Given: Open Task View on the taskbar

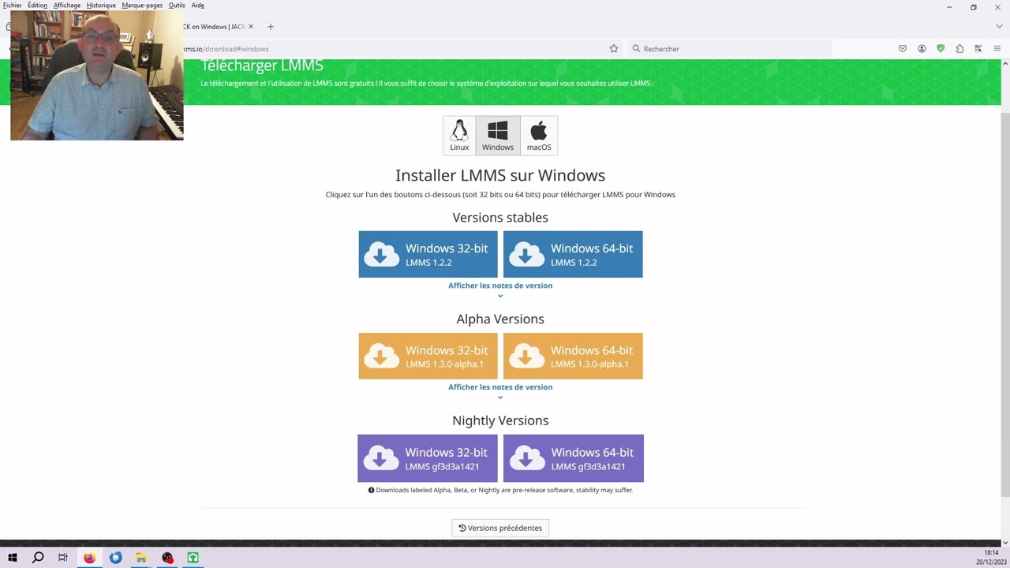Looking at the screenshot, I should click(x=63, y=558).
